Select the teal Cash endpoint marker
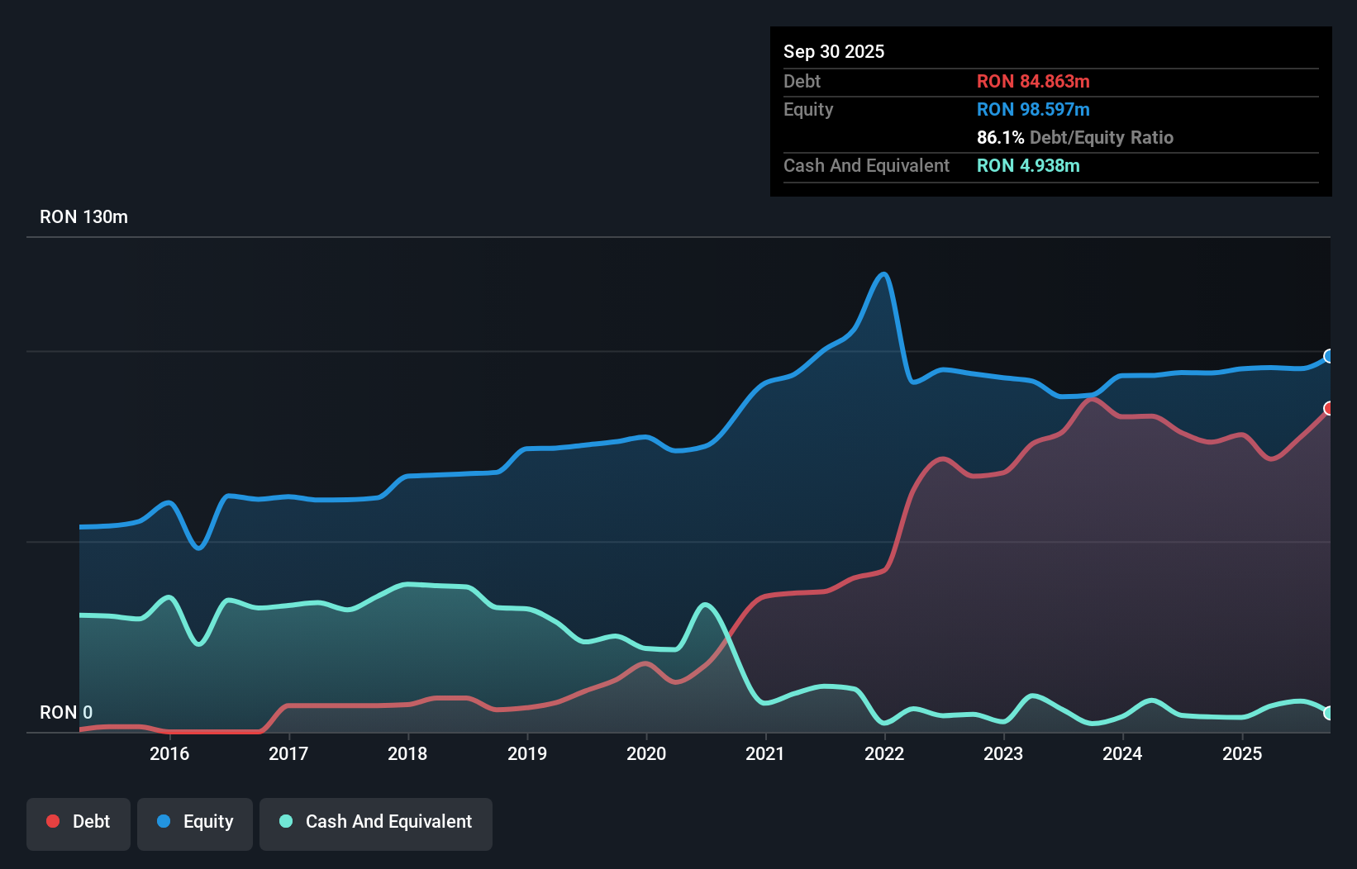1357x869 pixels. 1329,713
